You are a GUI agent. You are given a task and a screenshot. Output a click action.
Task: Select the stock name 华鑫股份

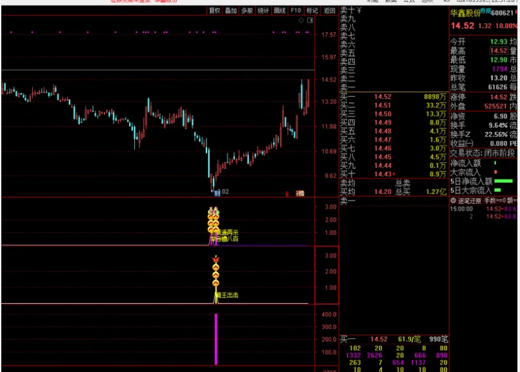(x=465, y=14)
